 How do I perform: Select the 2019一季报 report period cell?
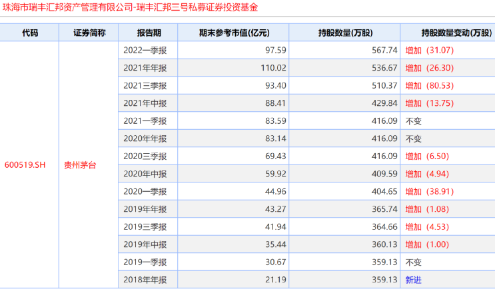pyautogui.click(x=149, y=262)
